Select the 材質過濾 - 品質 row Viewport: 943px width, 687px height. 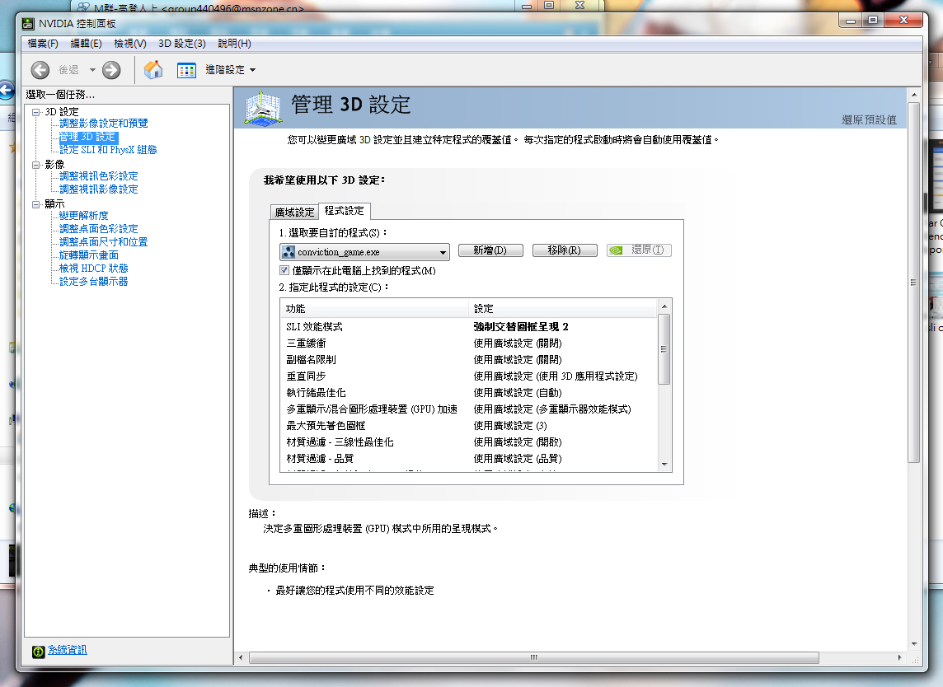click(469, 459)
